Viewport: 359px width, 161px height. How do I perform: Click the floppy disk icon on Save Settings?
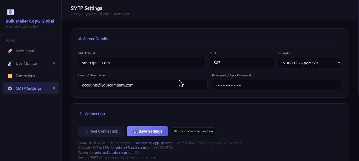[x=135, y=131]
